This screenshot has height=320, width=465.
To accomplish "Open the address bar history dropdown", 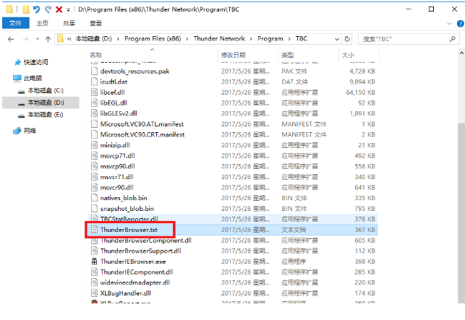I will pos(337,39).
